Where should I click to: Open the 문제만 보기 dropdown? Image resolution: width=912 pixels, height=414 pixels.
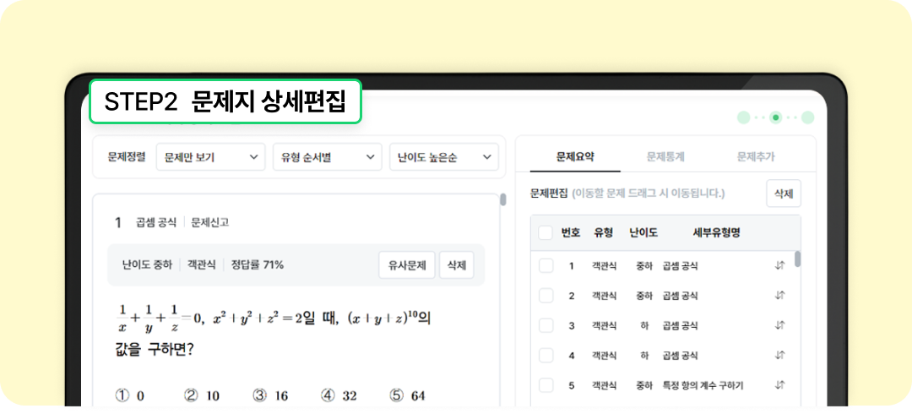[x=210, y=157]
